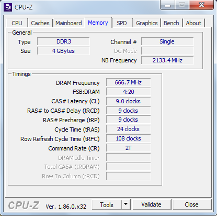Click the greyed 'Row To Column (tRCD)' label
This screenshot has width=217, height=216.
coord(71,176)
